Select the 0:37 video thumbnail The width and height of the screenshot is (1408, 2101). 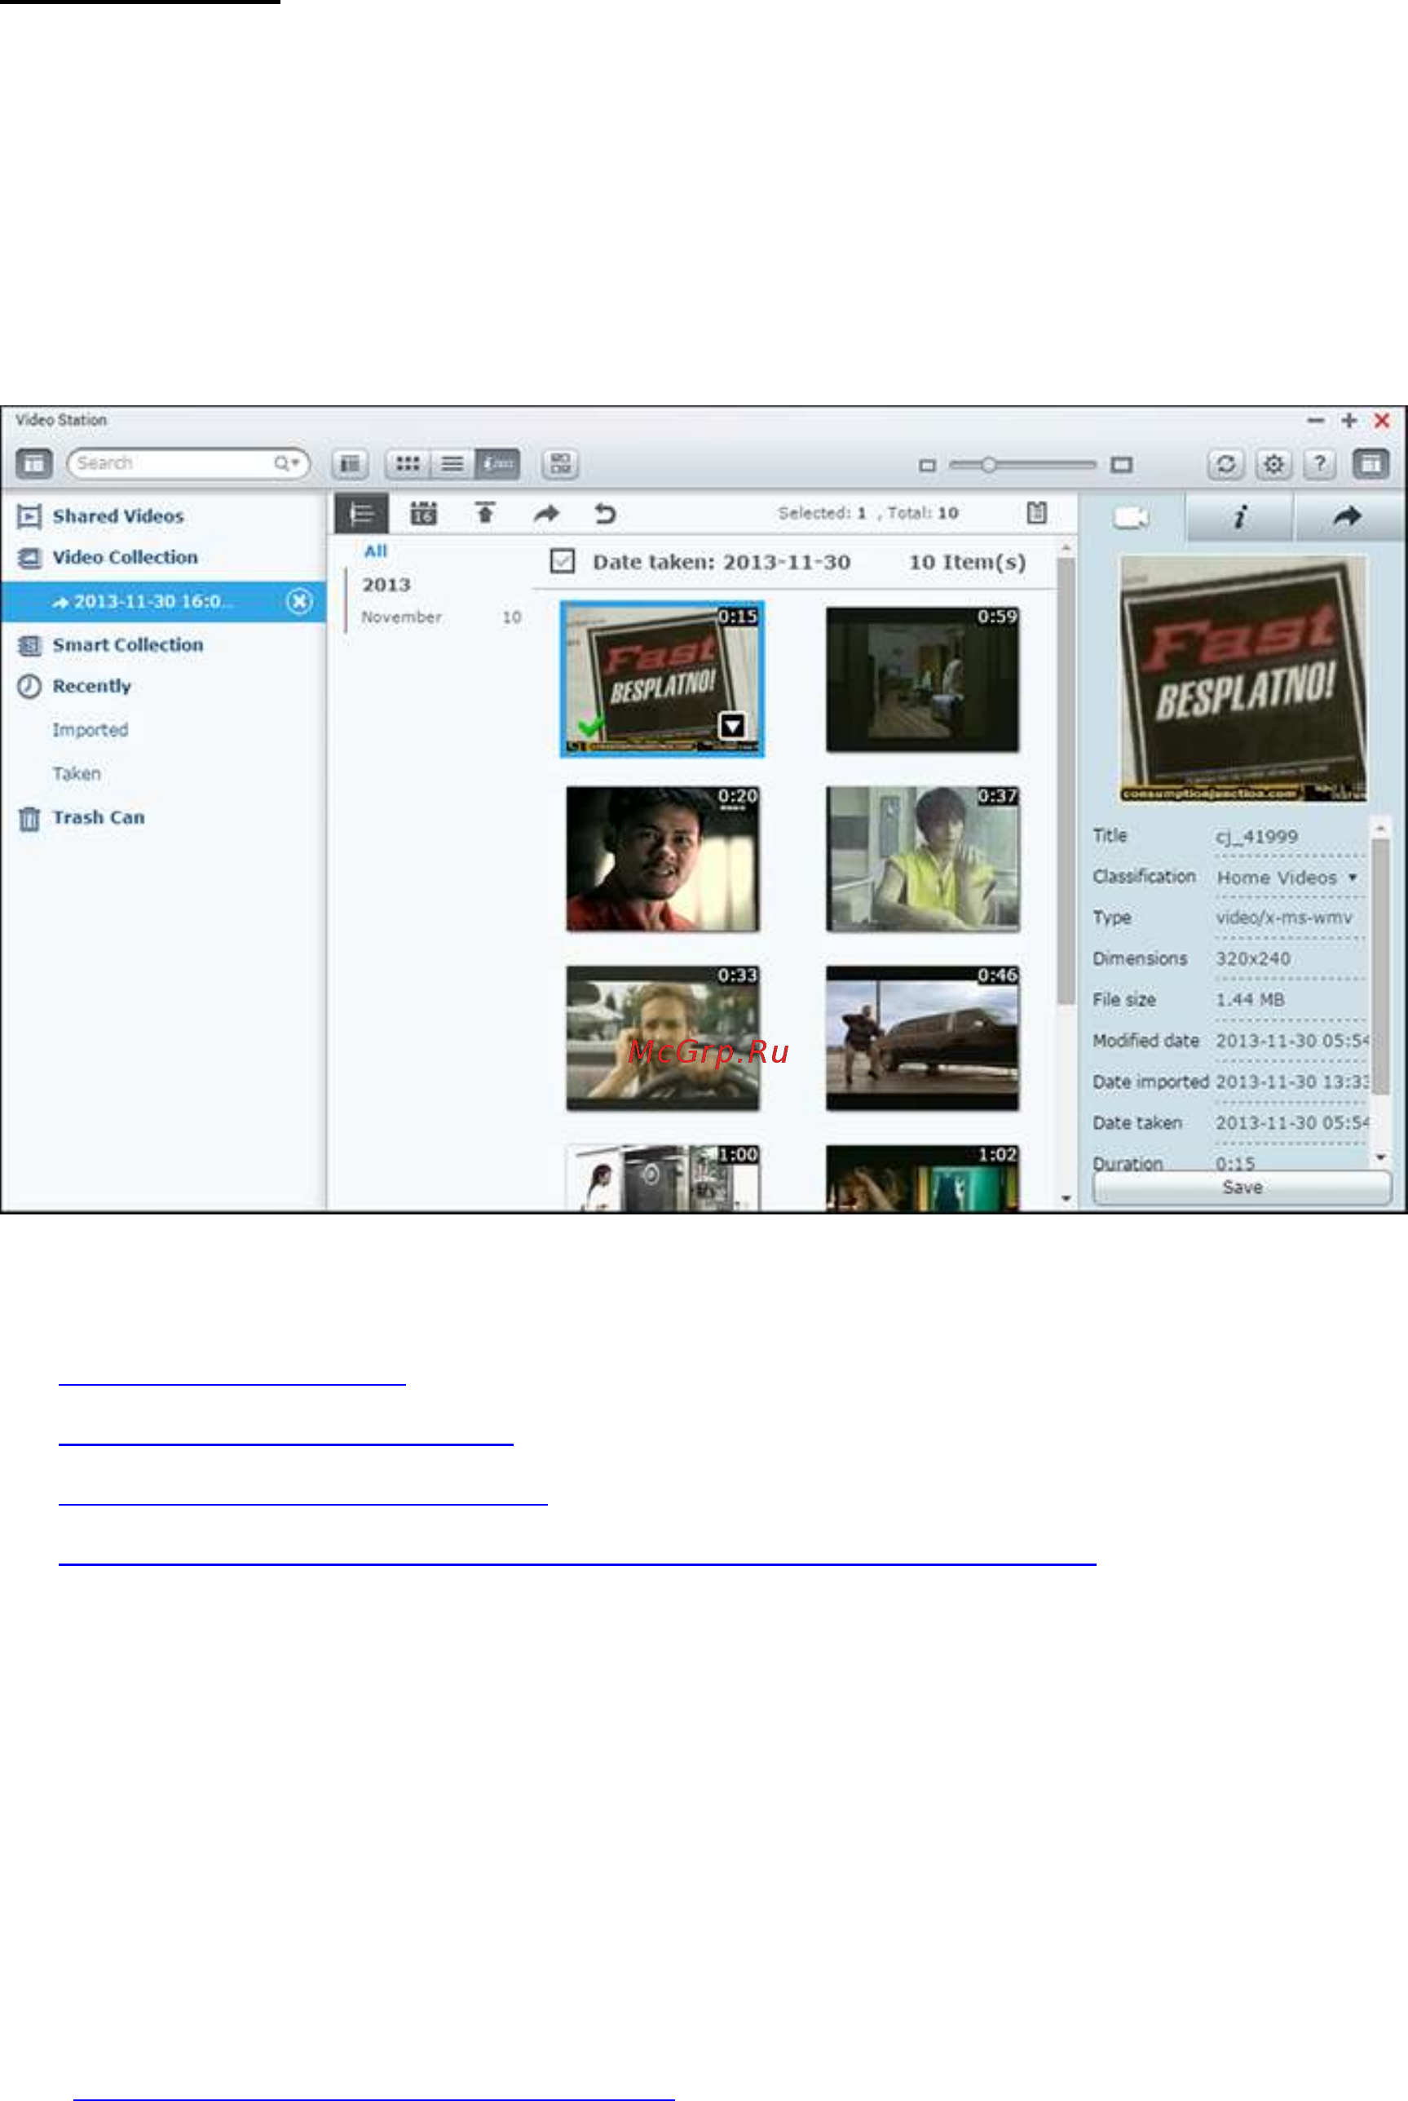tap(922, 859)
